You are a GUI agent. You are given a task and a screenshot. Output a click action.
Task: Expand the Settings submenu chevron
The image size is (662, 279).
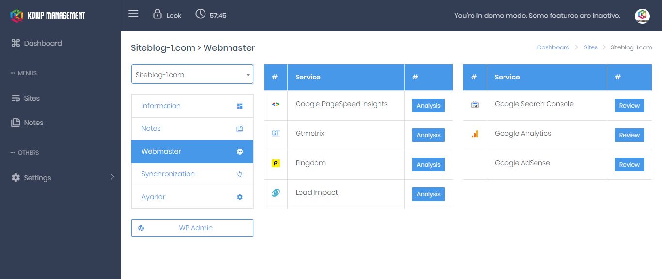point(112,177)
